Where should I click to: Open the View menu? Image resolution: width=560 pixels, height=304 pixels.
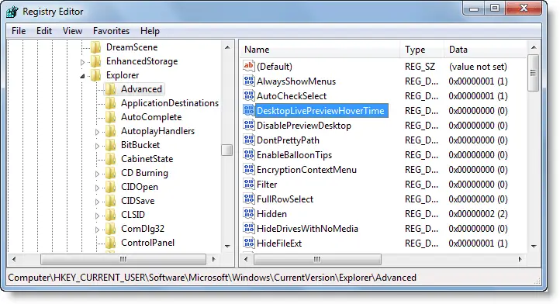point(72,31)
